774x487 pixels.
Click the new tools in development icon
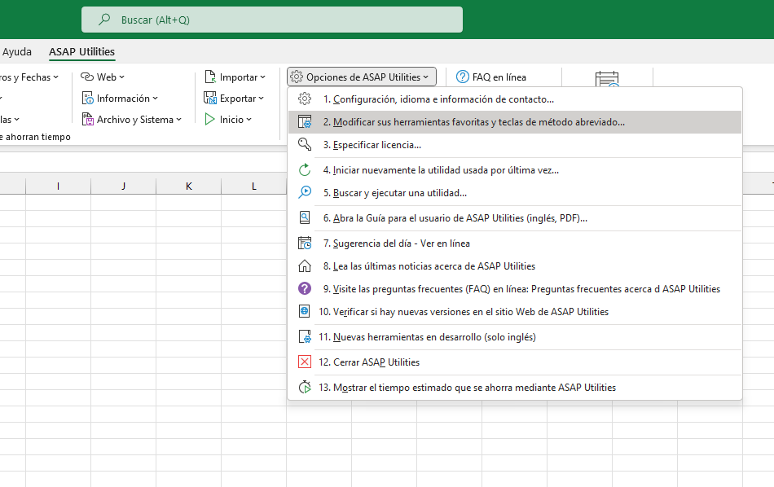click(x=305, y=337)
